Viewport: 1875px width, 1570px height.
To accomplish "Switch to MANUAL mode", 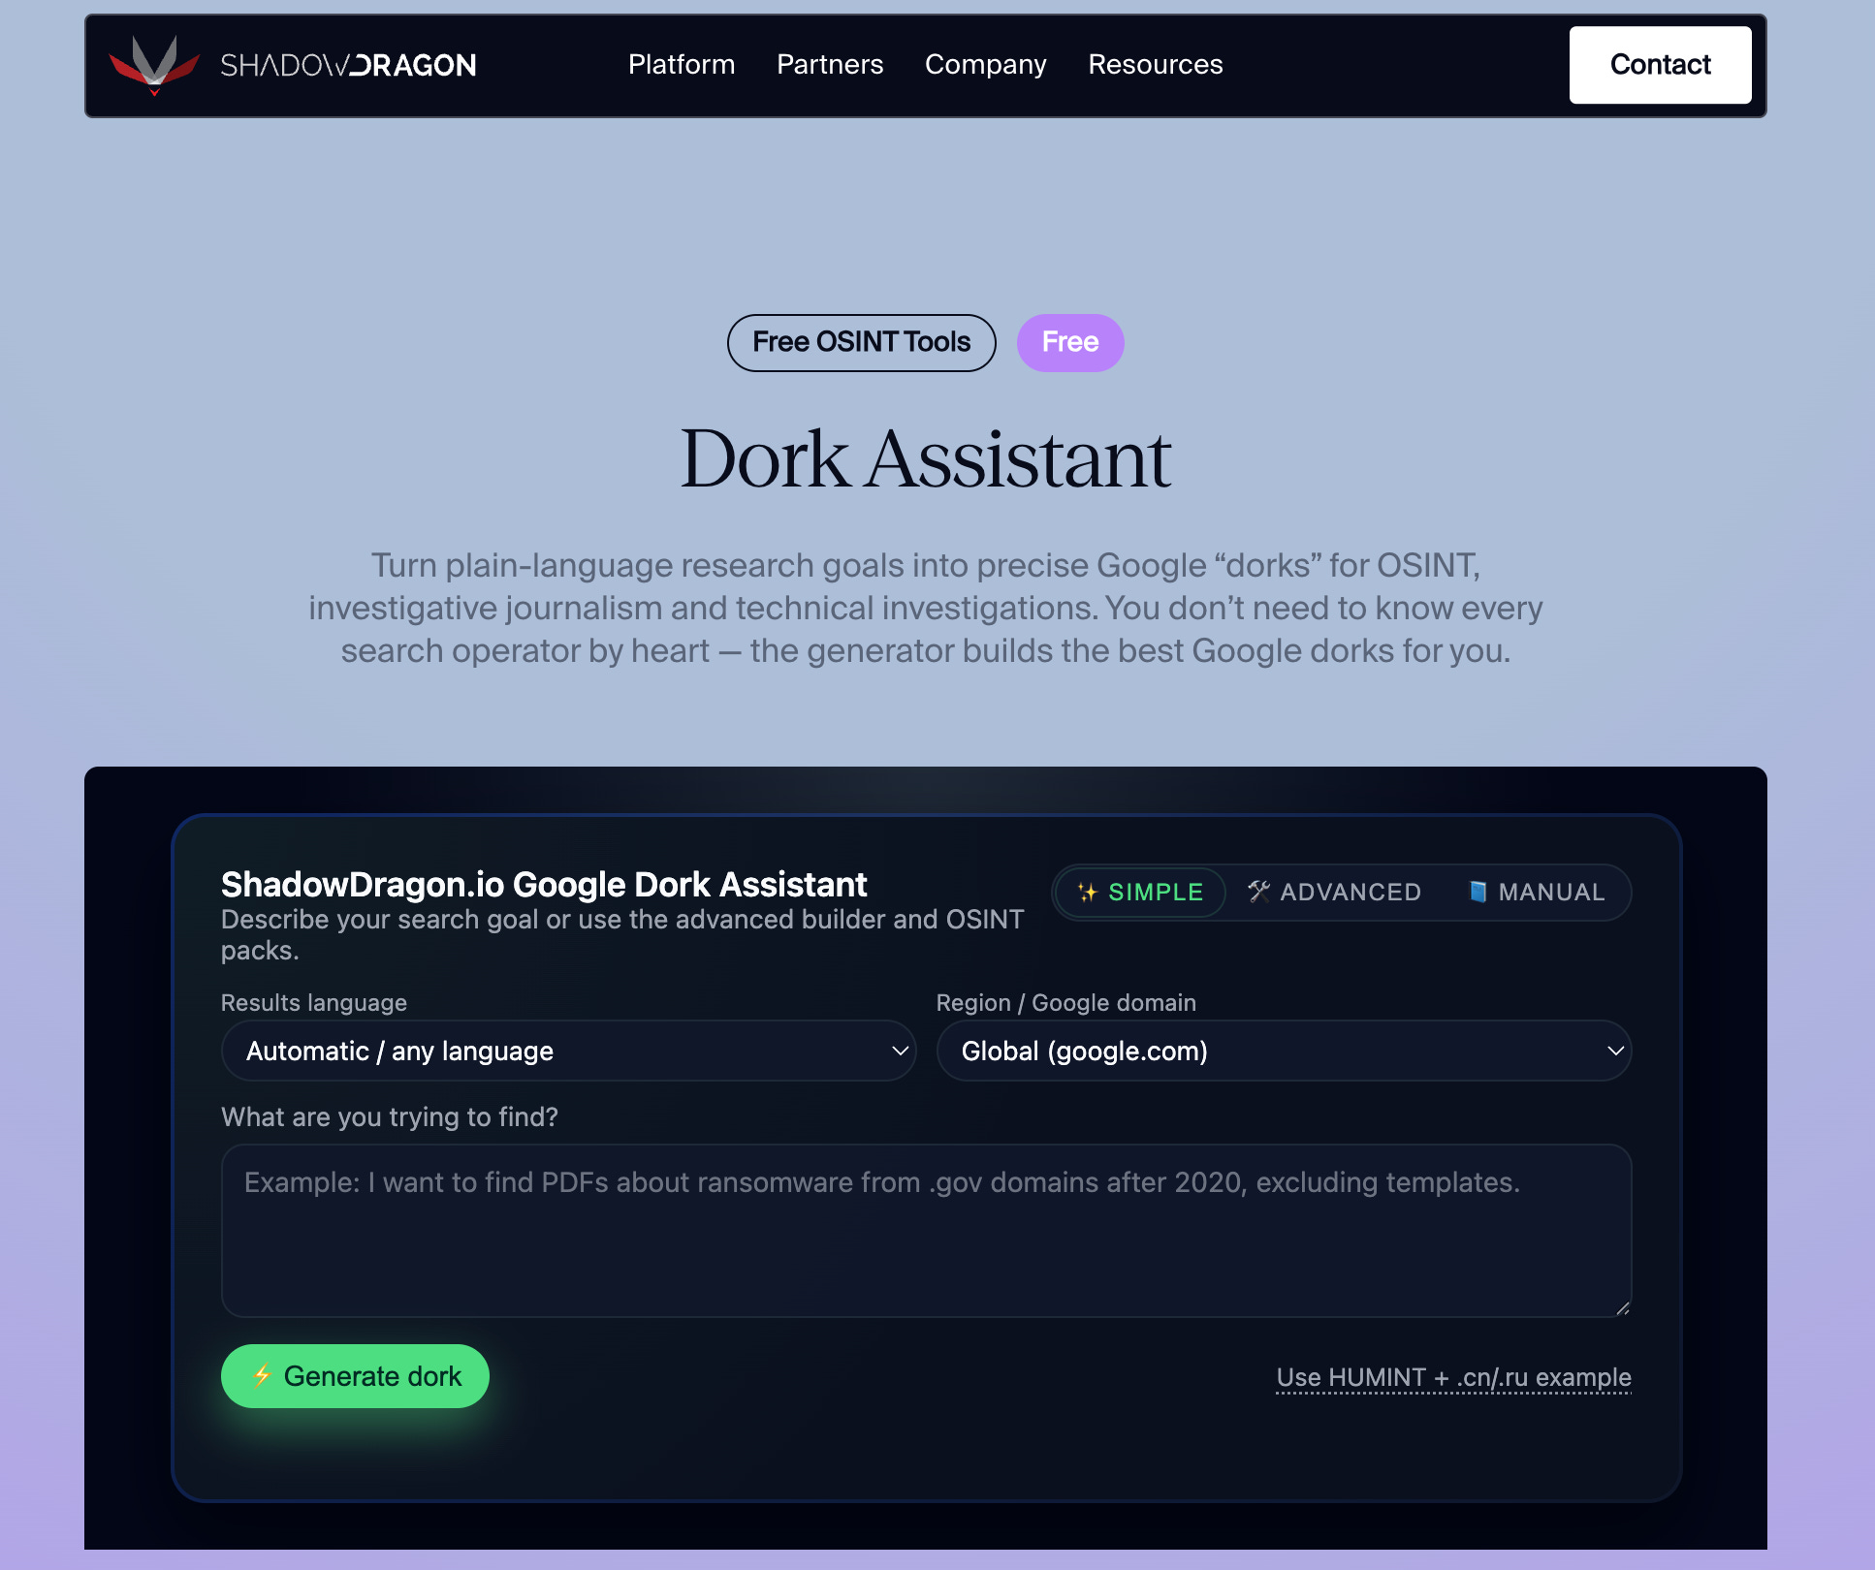I will [1538, 892].
